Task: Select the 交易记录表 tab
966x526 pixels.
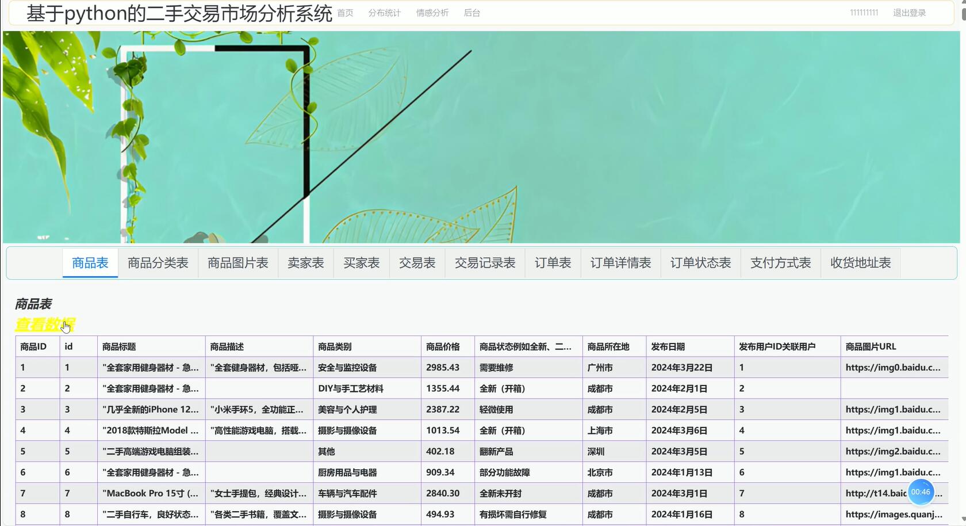Action: pos(485,262)
